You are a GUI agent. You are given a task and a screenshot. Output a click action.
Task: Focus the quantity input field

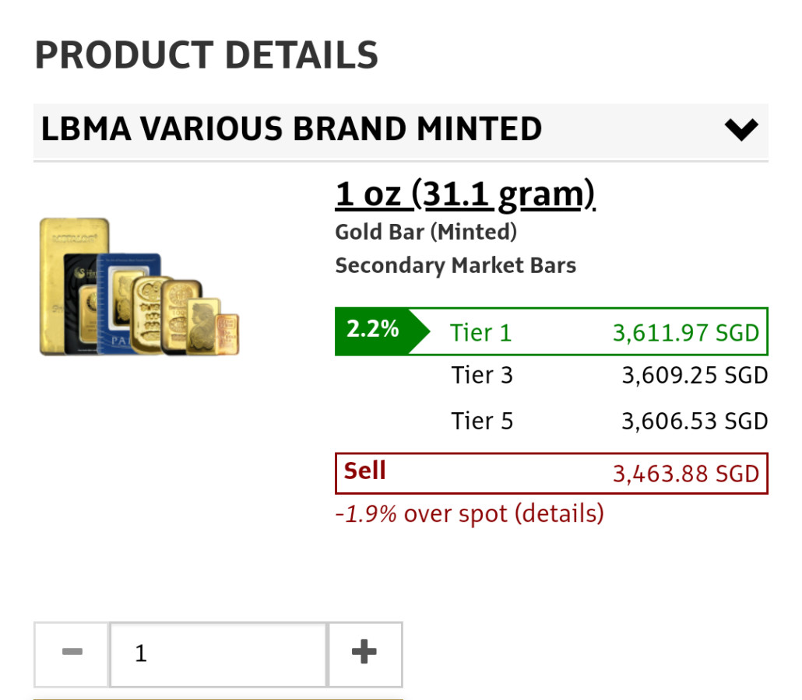pos(218,653)
